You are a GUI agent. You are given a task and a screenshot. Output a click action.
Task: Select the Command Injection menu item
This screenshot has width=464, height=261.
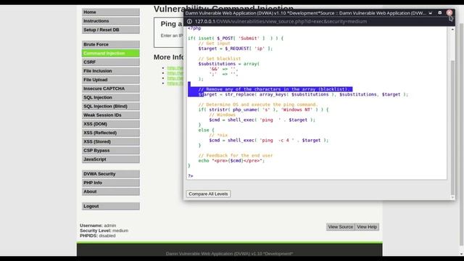110,53
